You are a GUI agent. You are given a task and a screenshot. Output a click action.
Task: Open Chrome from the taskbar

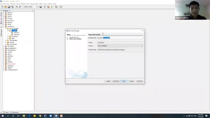[x=40, y=116]
